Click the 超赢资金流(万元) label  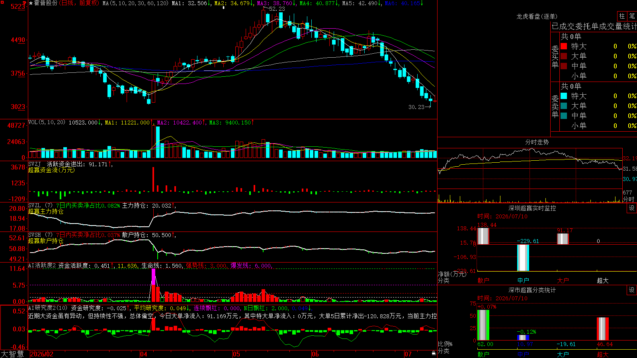51,170
